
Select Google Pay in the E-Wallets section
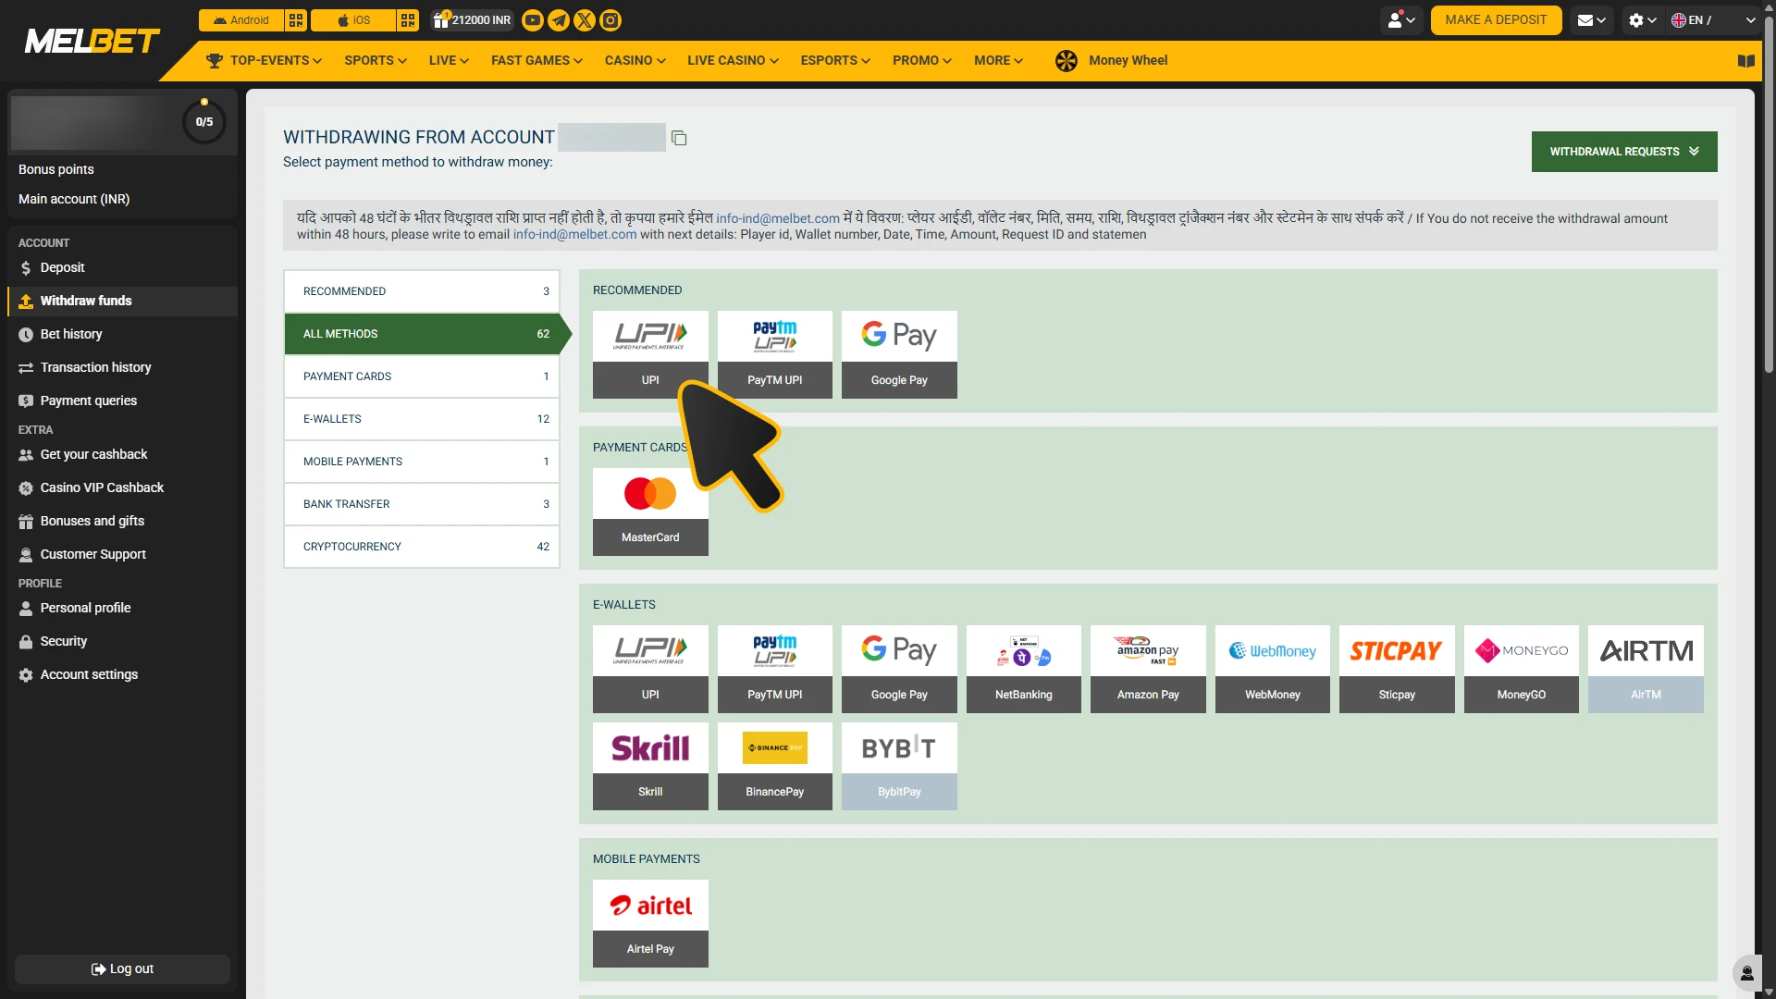[x=899, y=670]
